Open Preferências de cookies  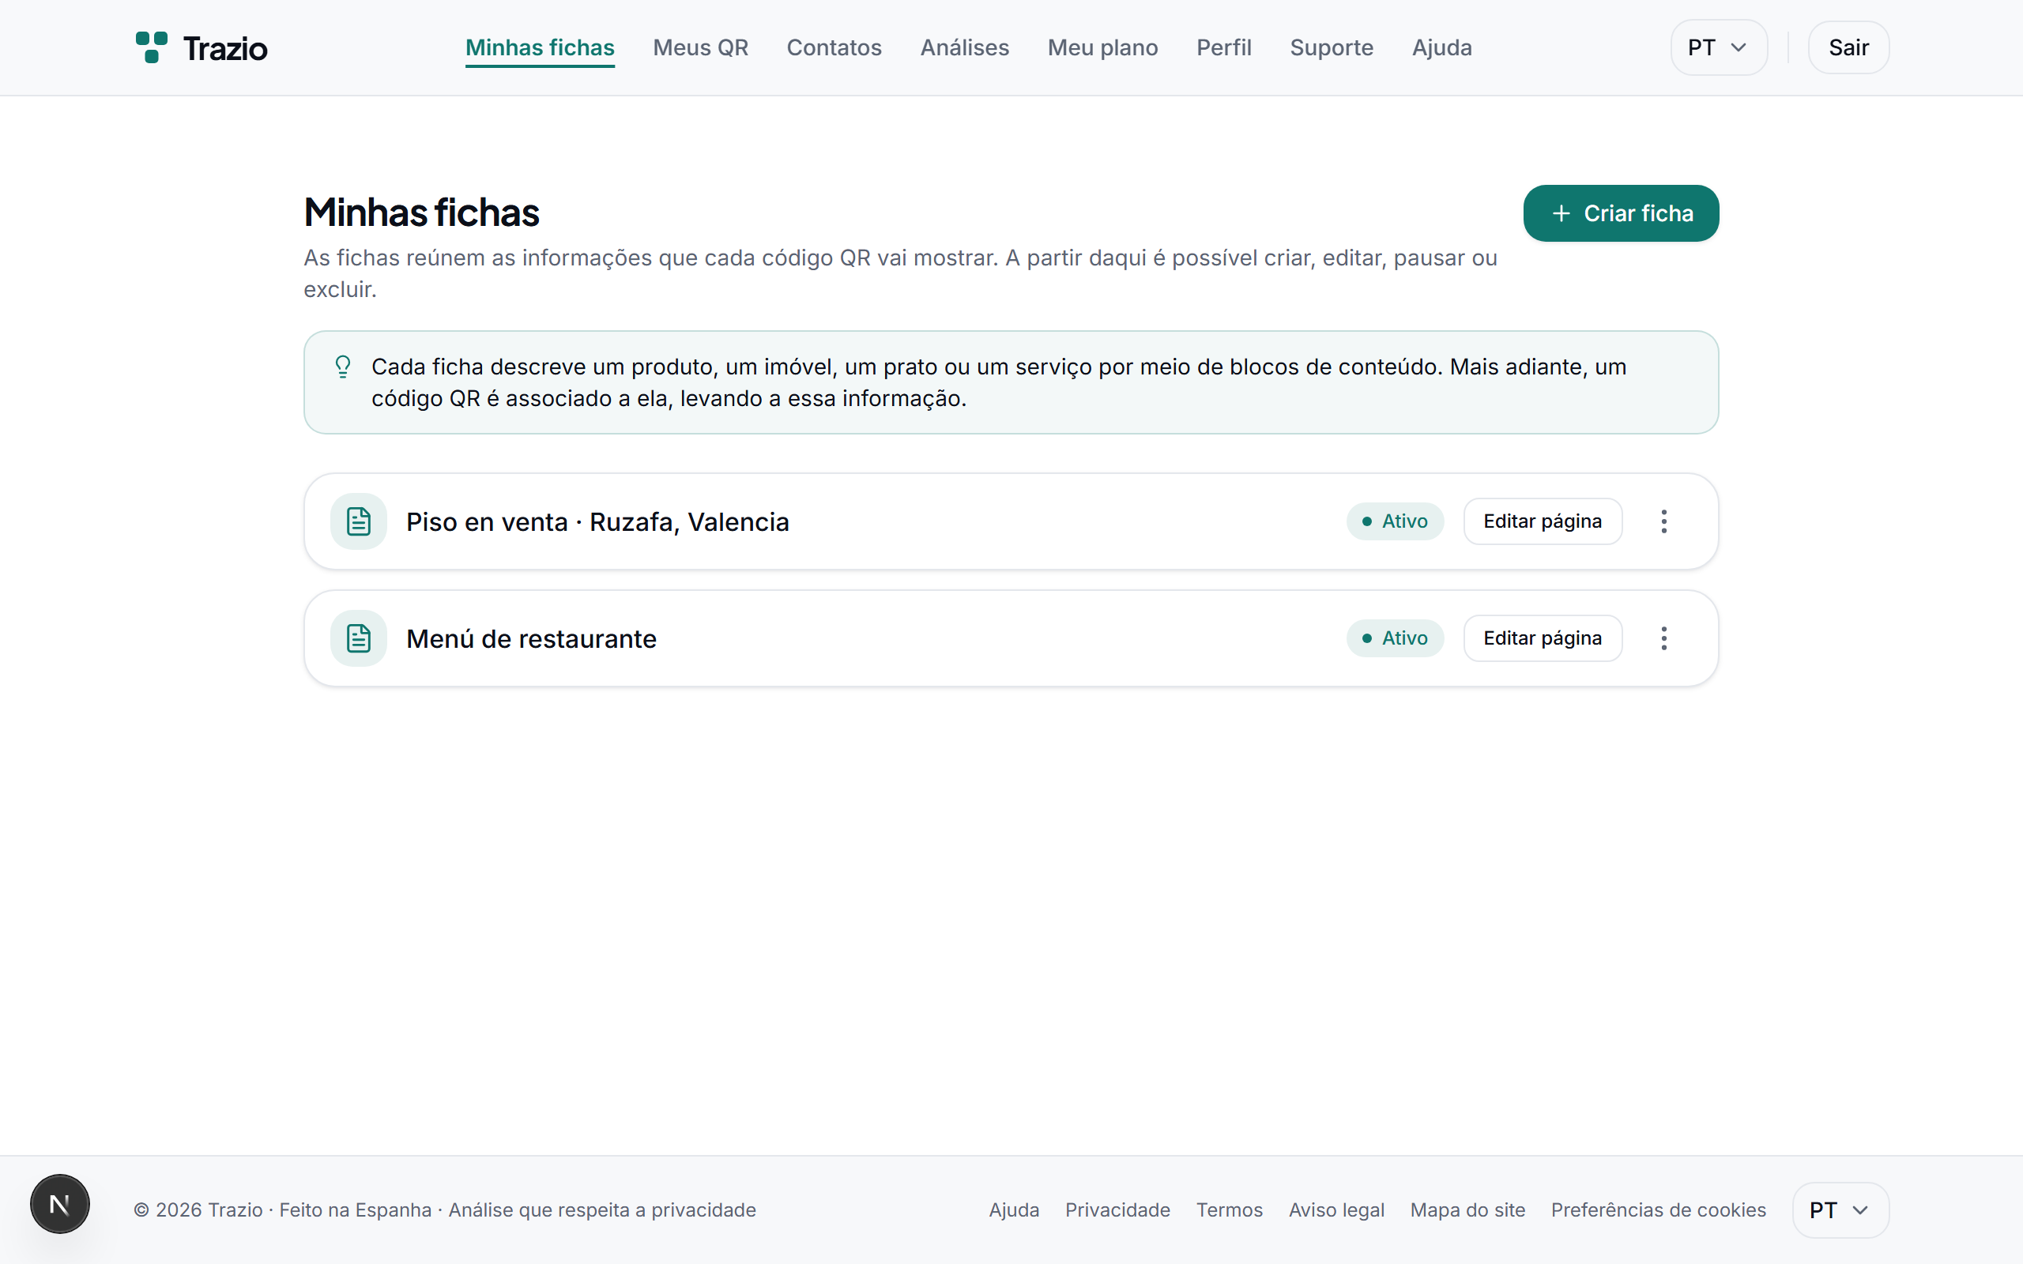pyautogui.click(x=1659, y=1209)
